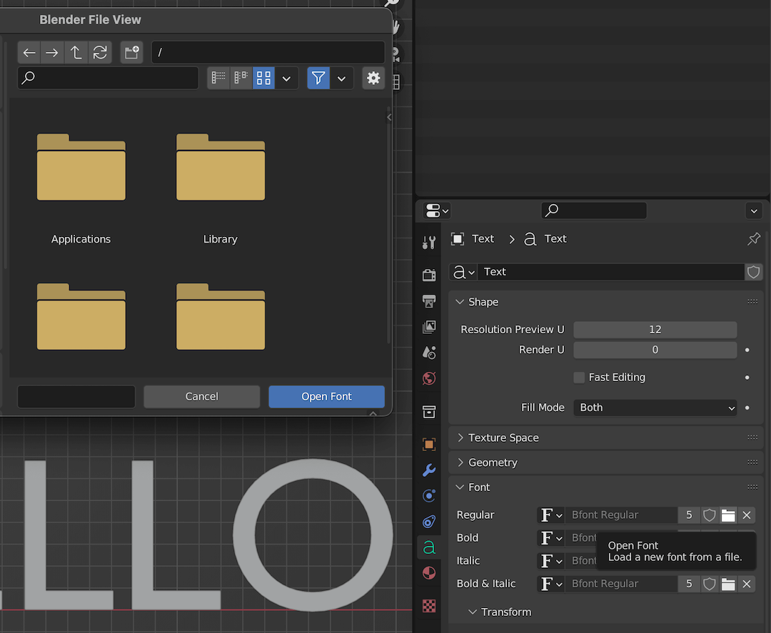Switch to vertical list display mode
Image resolution: width=771 pixels, height=633 pixels.
pyautogui.click(x=218, y=78)
